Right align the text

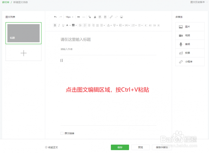(x=93, y=25)
